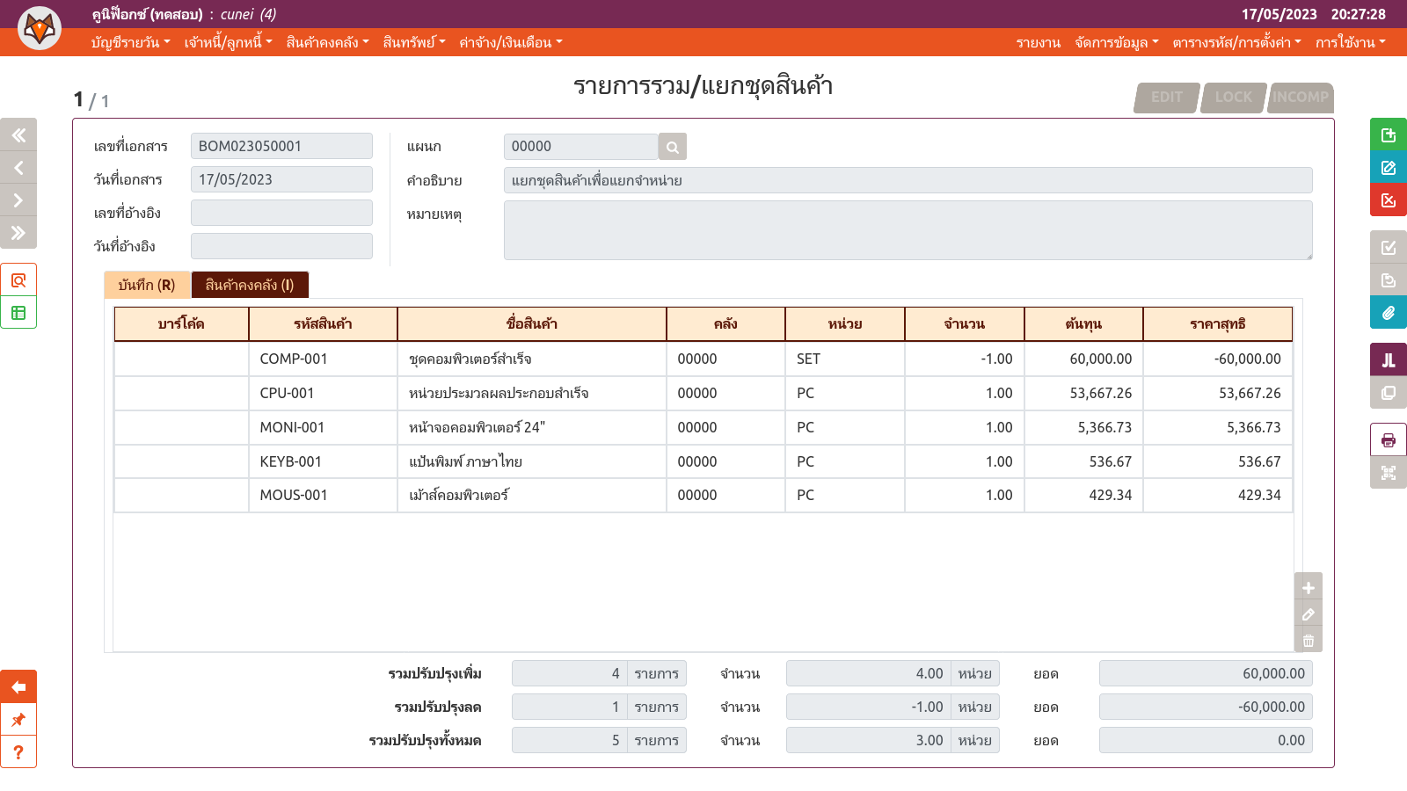Jump to the last record with double-right arrows
The width and height of the screenshot is (1407, 791).
(x=18, y=233)
